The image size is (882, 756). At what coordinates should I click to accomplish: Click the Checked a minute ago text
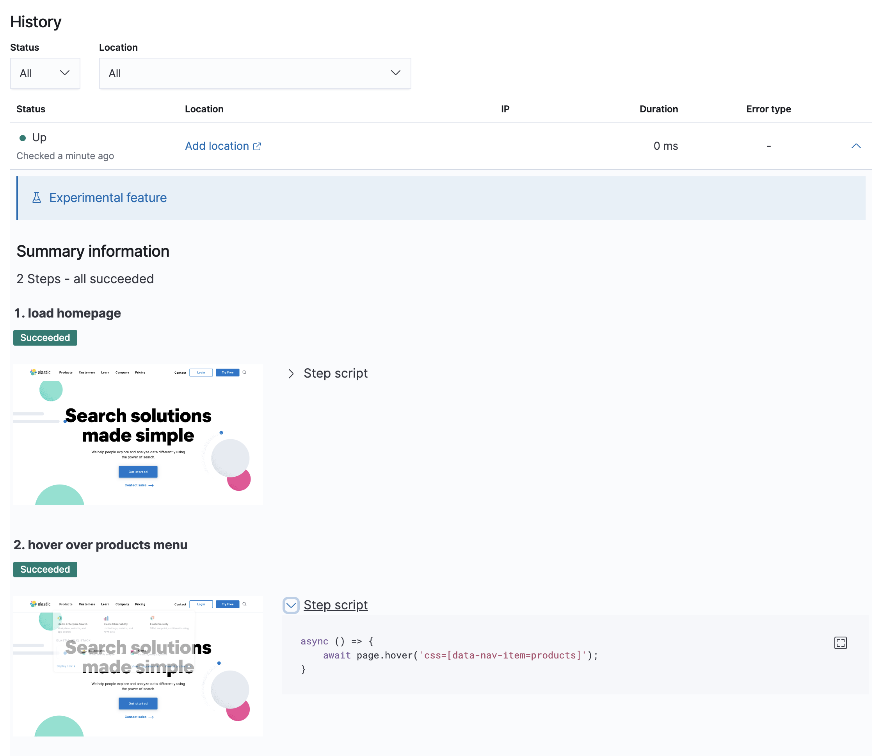[x=65, y=156]
